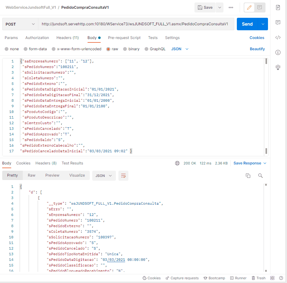Image resolution: width=287 pixels, height=283 pixels.
Task: Search the response with magnifier icon
Action: click(261, 176)
